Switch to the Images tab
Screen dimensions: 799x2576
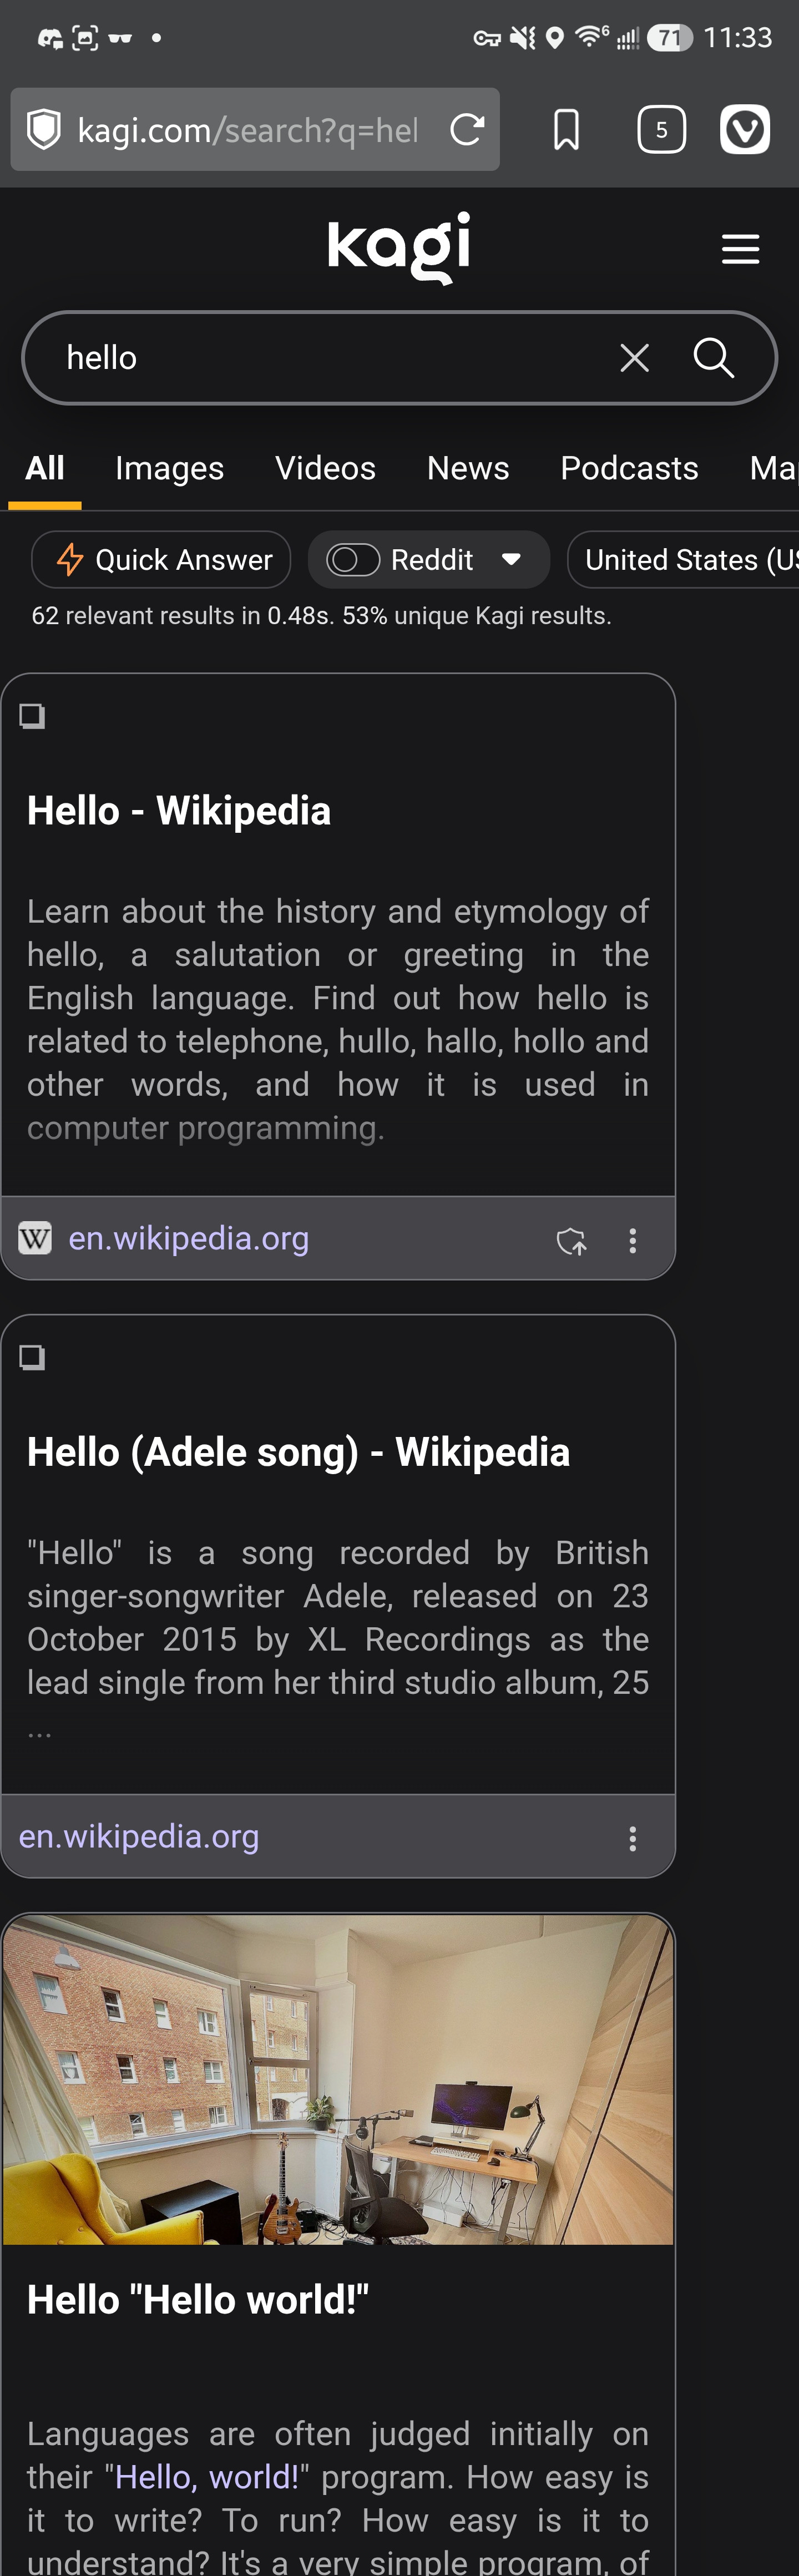click(169, 468)
